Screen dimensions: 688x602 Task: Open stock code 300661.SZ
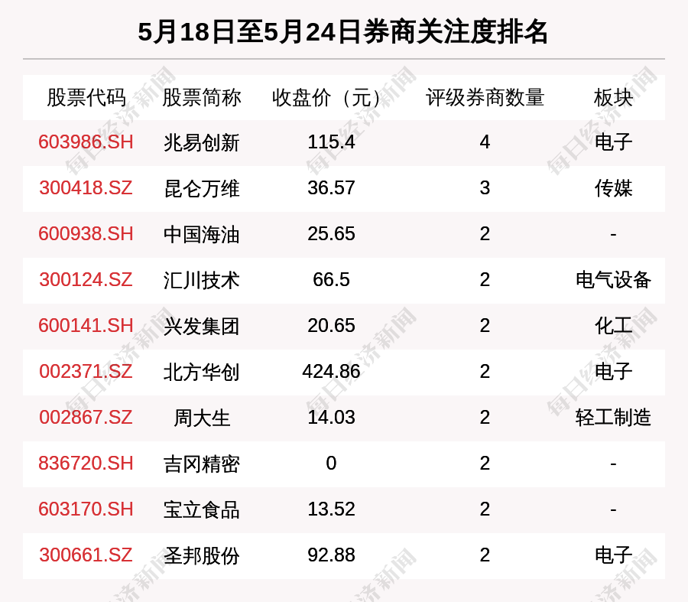tap(86, 555)
